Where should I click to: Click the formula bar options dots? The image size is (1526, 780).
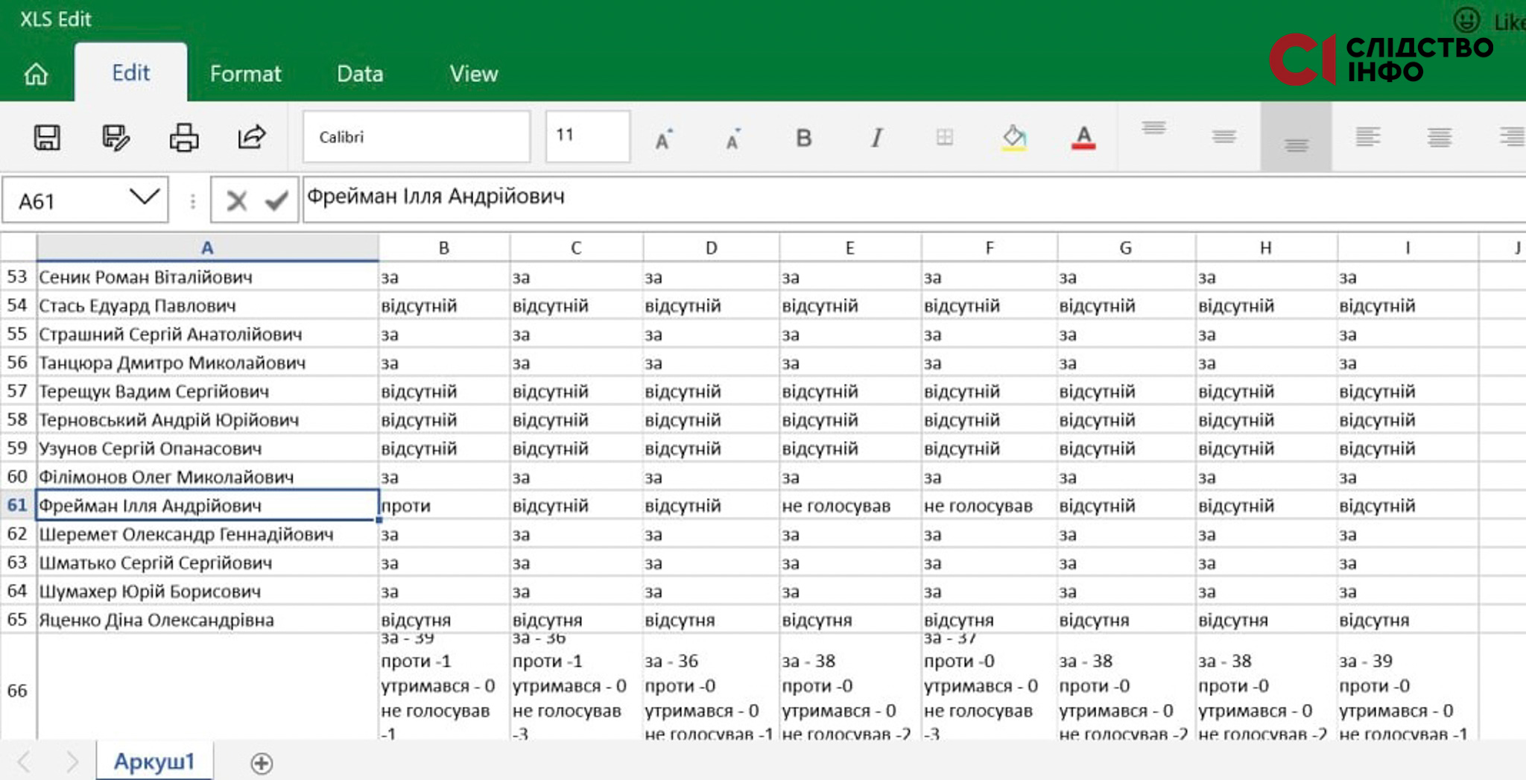click(x=192, y=201)
